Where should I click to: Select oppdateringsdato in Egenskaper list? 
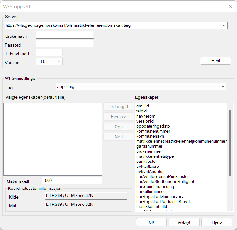(153, 126)
